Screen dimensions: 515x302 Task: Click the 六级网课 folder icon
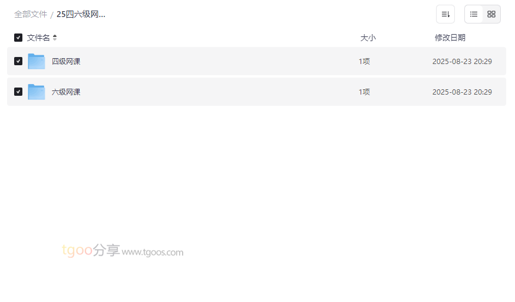[37, 92]
